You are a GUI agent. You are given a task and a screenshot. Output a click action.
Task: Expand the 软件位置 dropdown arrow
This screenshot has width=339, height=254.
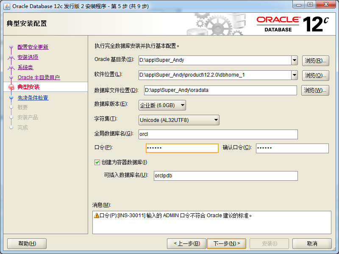(x=295, y=75)
